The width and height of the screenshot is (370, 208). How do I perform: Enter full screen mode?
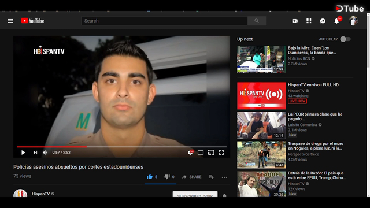click(221, 153)
